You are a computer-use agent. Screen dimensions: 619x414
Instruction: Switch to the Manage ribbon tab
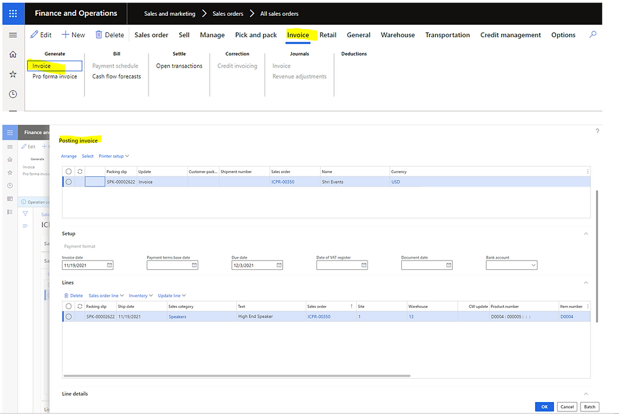(x=212, y=35)
